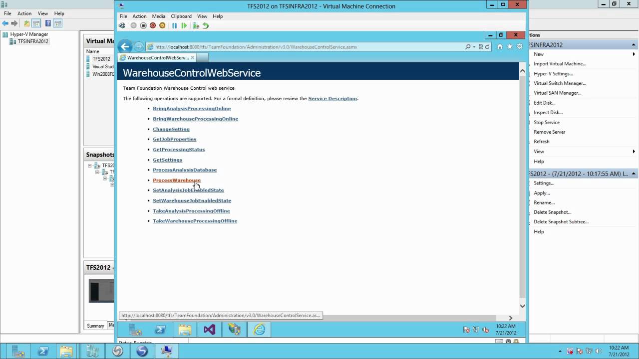The image size is (639, 359).
Task: Click the red Shut Down VM icon
Action: (x=153, y=25)
